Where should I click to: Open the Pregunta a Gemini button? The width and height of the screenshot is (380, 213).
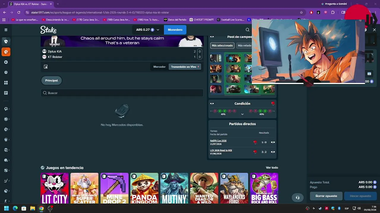point(334,4)
